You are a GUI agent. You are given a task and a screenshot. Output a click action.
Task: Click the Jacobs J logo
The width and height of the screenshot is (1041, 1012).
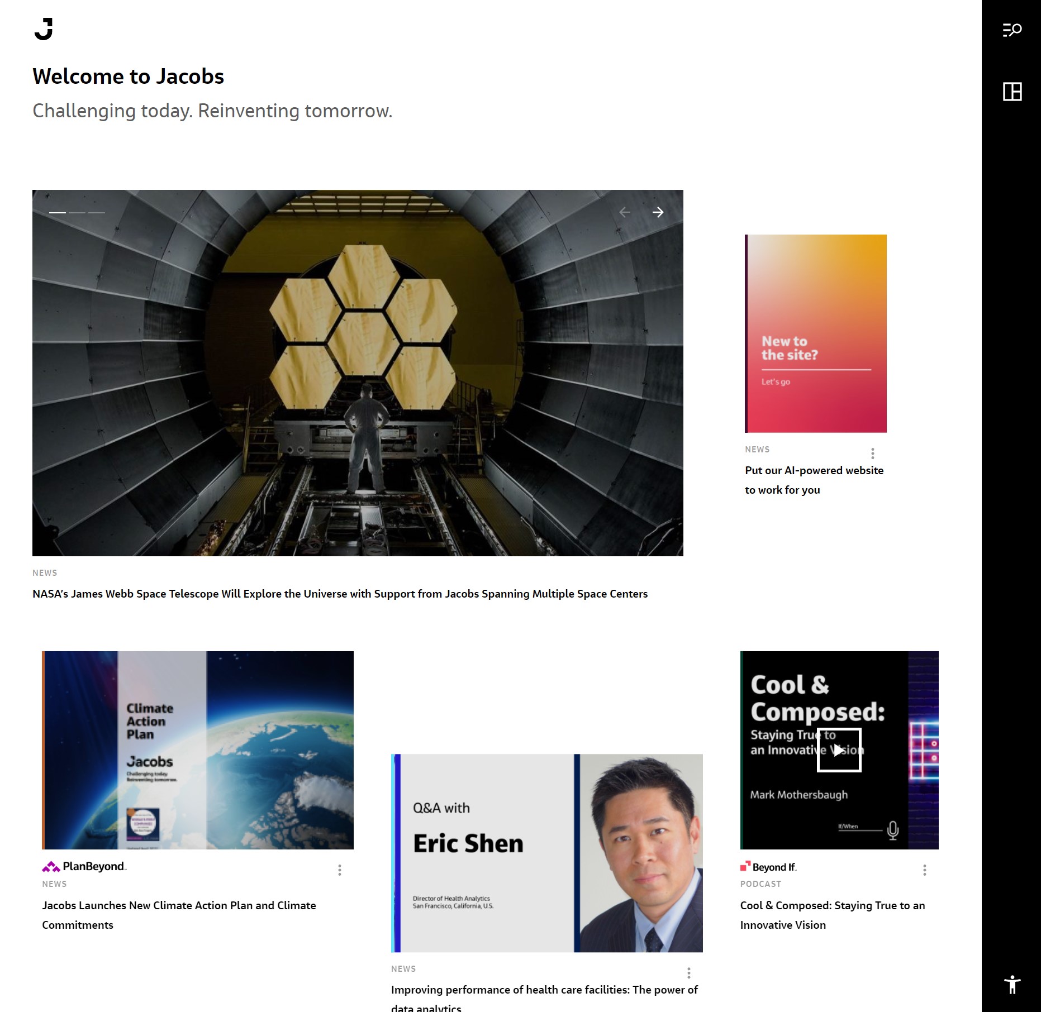[44, 29]
